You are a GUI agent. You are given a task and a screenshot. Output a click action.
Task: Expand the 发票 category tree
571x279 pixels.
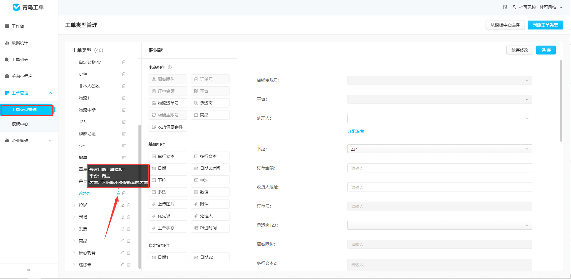pyautogui.click(x=74, y=229)
